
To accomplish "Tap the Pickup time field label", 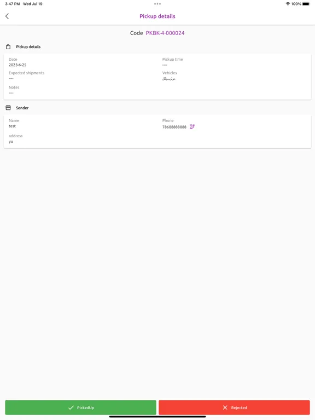I will [172, 59].
